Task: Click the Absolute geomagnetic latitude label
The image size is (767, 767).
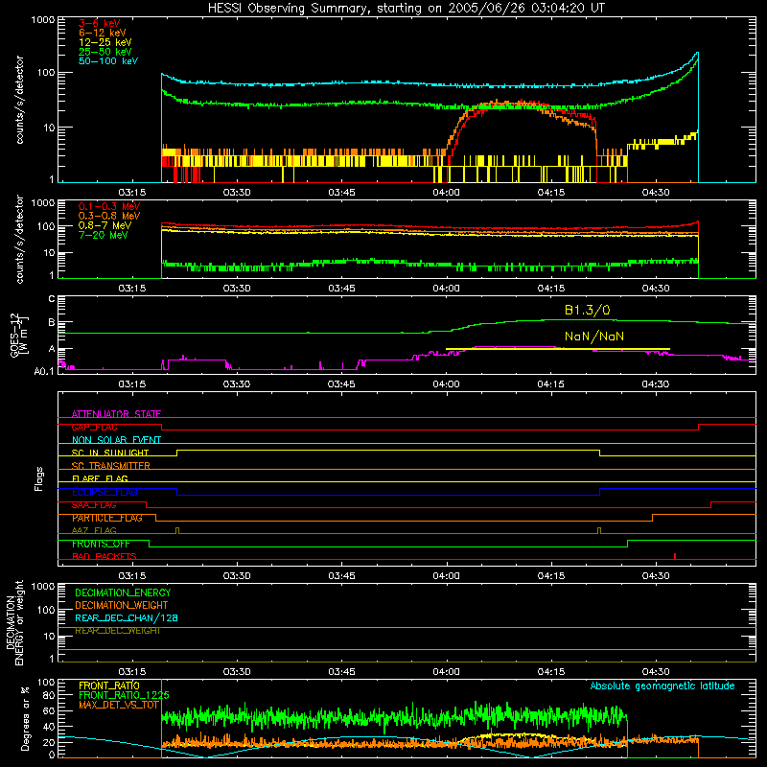Action: 662,686
